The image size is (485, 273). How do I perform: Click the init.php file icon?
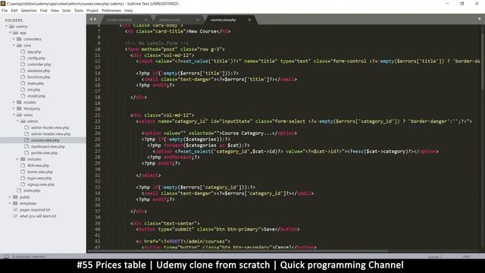click(23, 89)
